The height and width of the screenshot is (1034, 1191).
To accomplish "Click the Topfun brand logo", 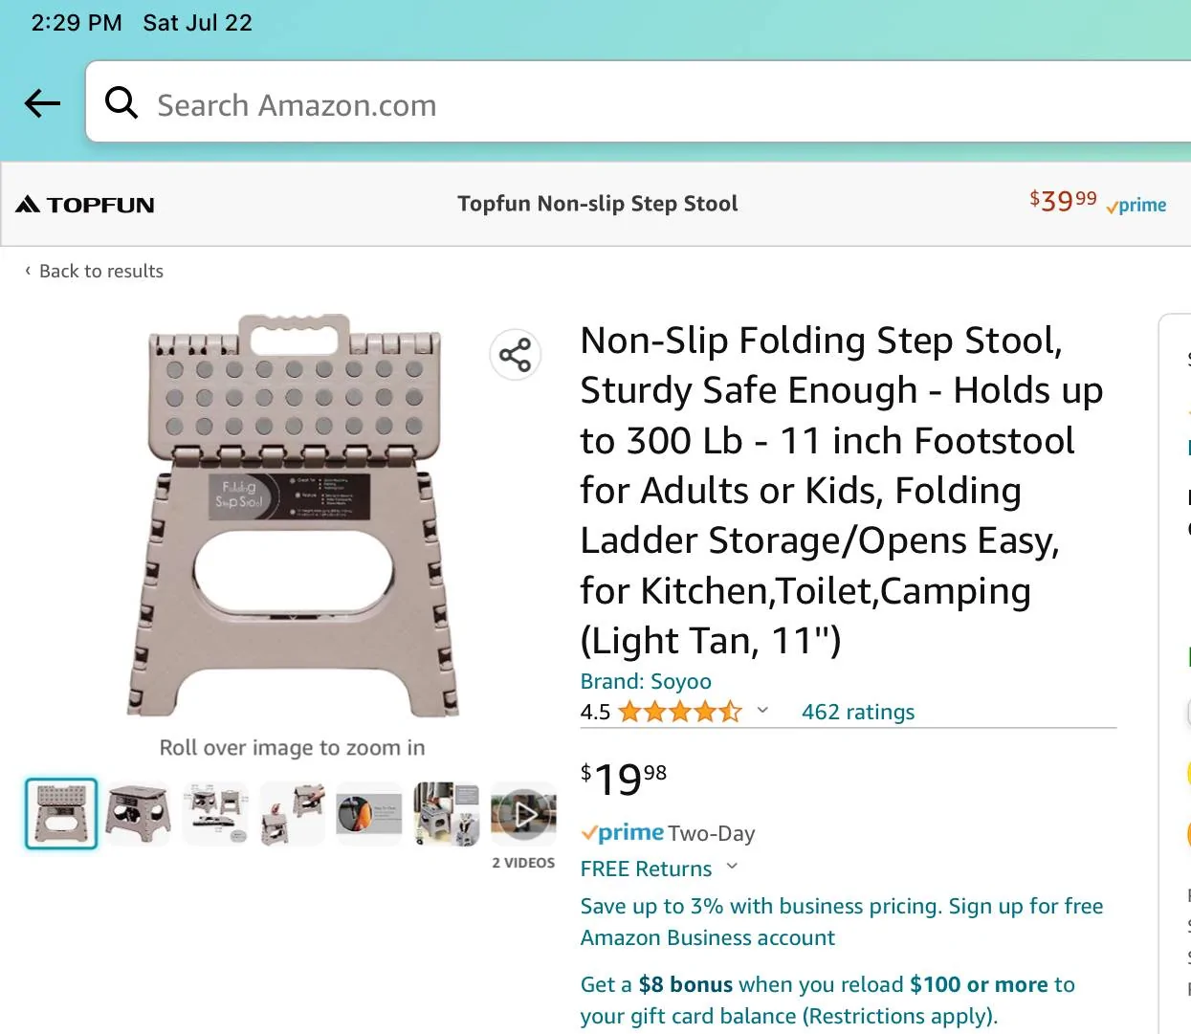I will point(85,205).
